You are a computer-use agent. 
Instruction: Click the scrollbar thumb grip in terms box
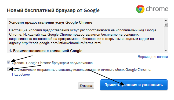(x=166, y=25)
